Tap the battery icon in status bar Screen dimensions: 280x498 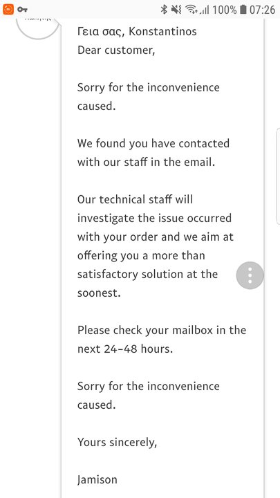243,10
